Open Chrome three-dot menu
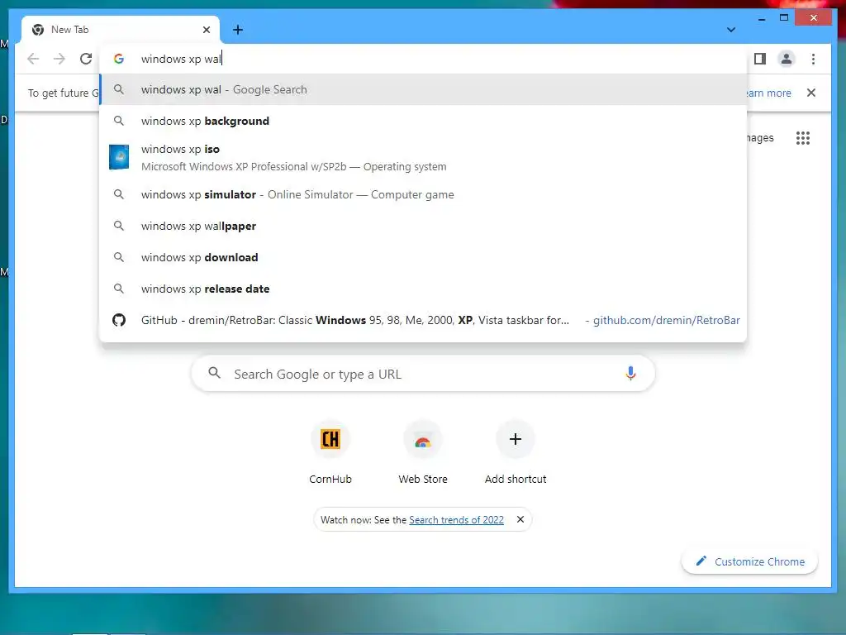This screenshot has width=846, height=635. click(813, 59)
